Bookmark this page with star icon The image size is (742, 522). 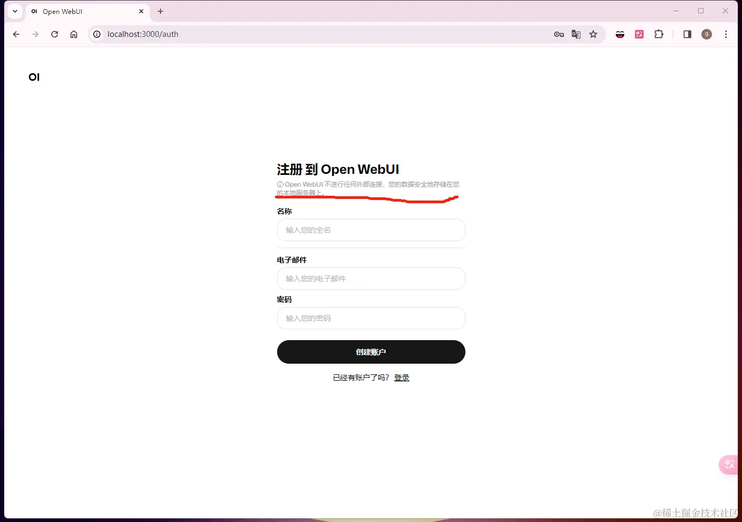point(593,34)
